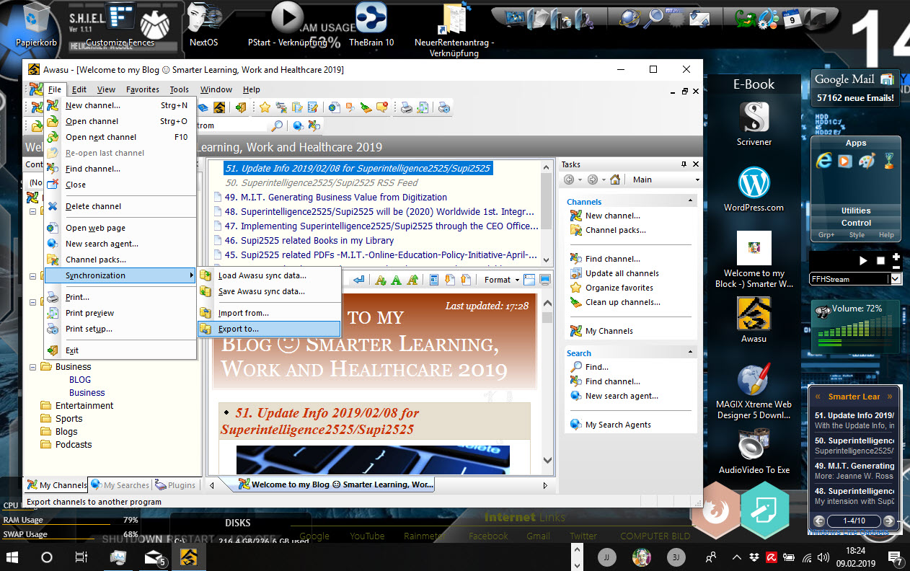Image resolution: width=910 pixels, height=571 pixels.
Task: Click the Awasu icon in the Windows taskbar
Action: pos(189,557)
